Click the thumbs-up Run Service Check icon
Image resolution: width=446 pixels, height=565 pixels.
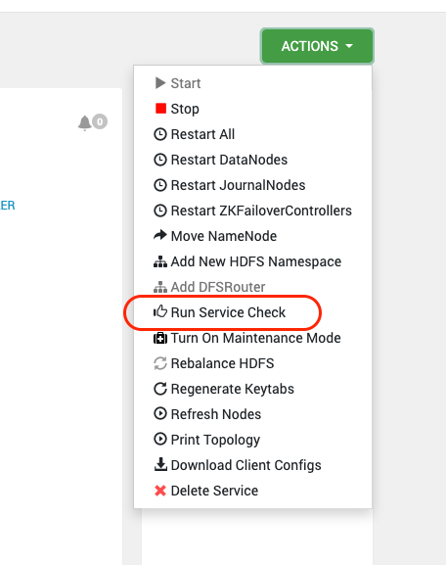tap(160, 311)
